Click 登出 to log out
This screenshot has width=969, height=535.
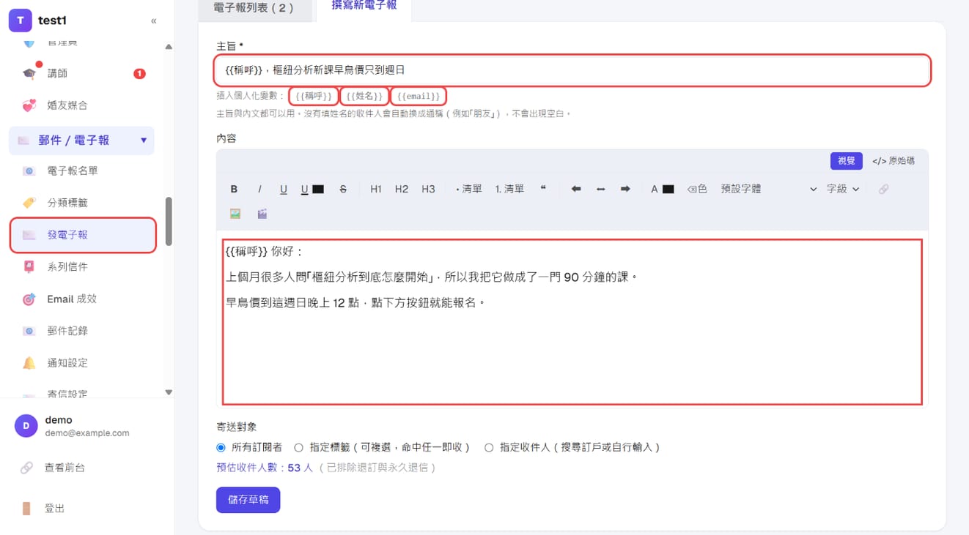[x=55, y=509]
